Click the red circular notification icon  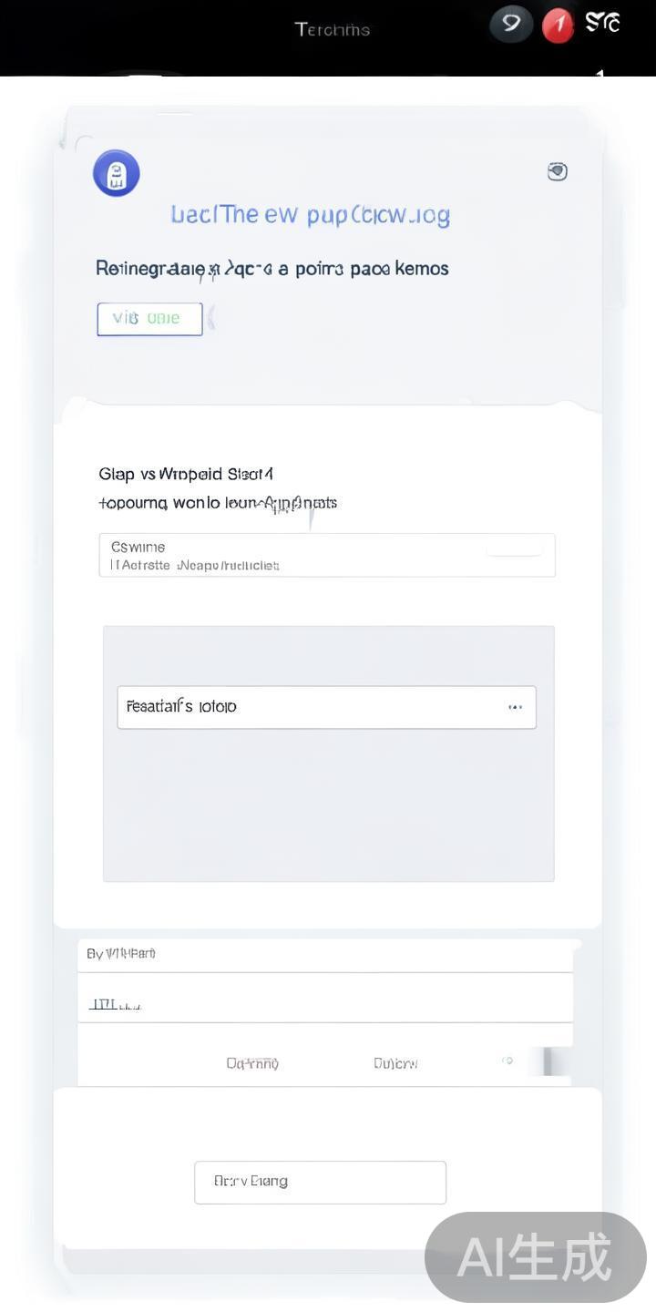point(558,26)
